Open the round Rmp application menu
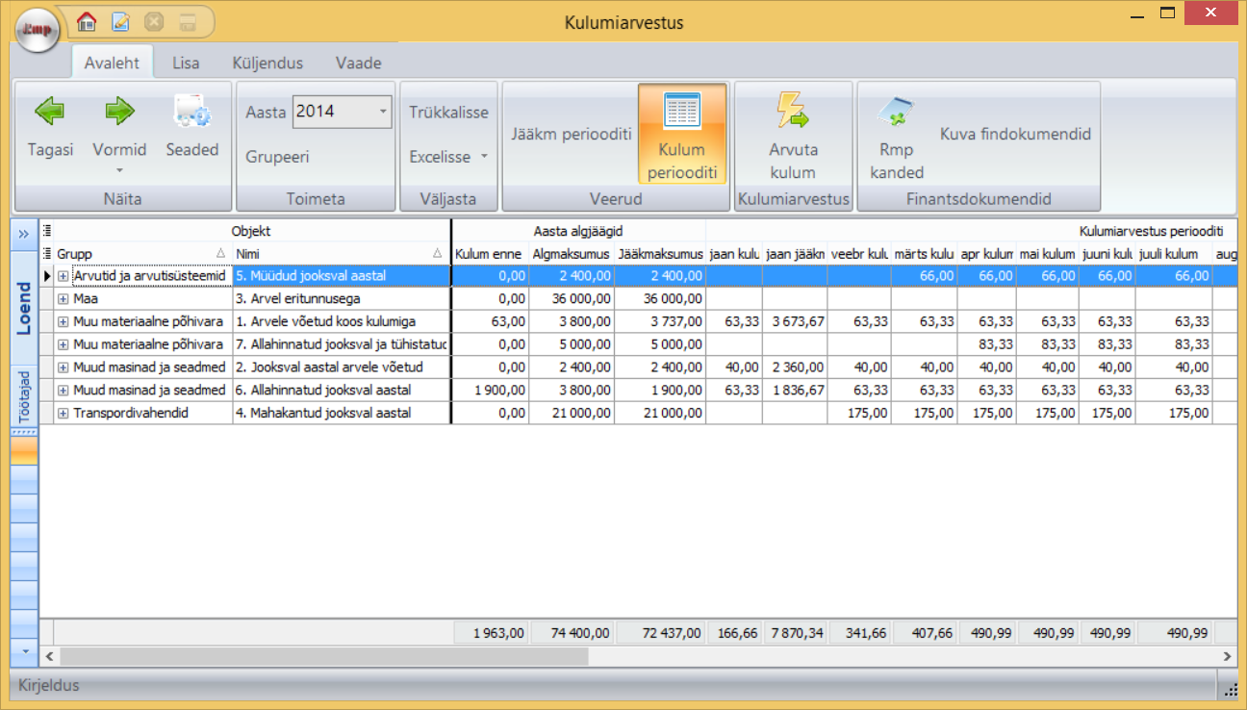Image resolution: width=1247 pixels, height=710 pixels. [x=38, y=29]
